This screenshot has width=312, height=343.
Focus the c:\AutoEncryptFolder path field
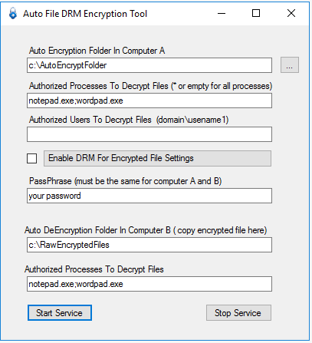[x=149, y=65]
